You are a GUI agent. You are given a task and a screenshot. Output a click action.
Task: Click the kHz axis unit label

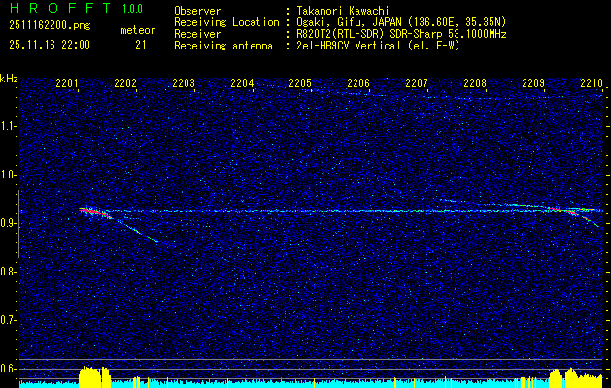click(x=9, y=79)
